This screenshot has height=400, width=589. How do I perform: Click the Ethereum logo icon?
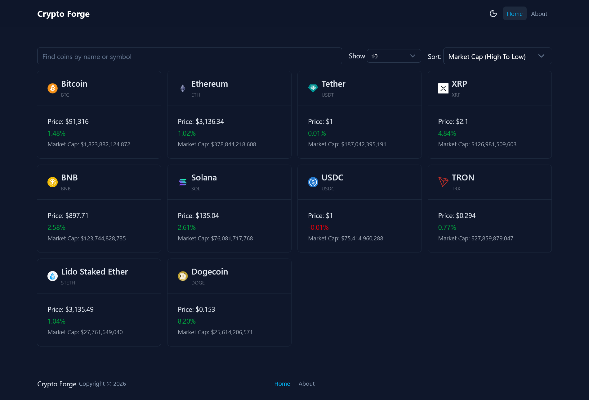coord(183,88)
